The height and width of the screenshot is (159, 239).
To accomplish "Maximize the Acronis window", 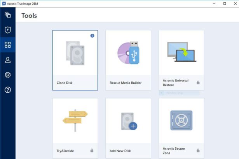I will pos(225,3).
